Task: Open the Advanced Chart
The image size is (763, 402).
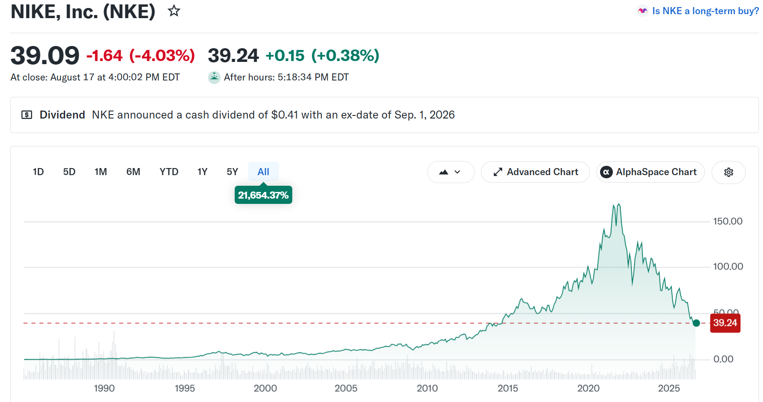Action: click(x=535, y=172)
